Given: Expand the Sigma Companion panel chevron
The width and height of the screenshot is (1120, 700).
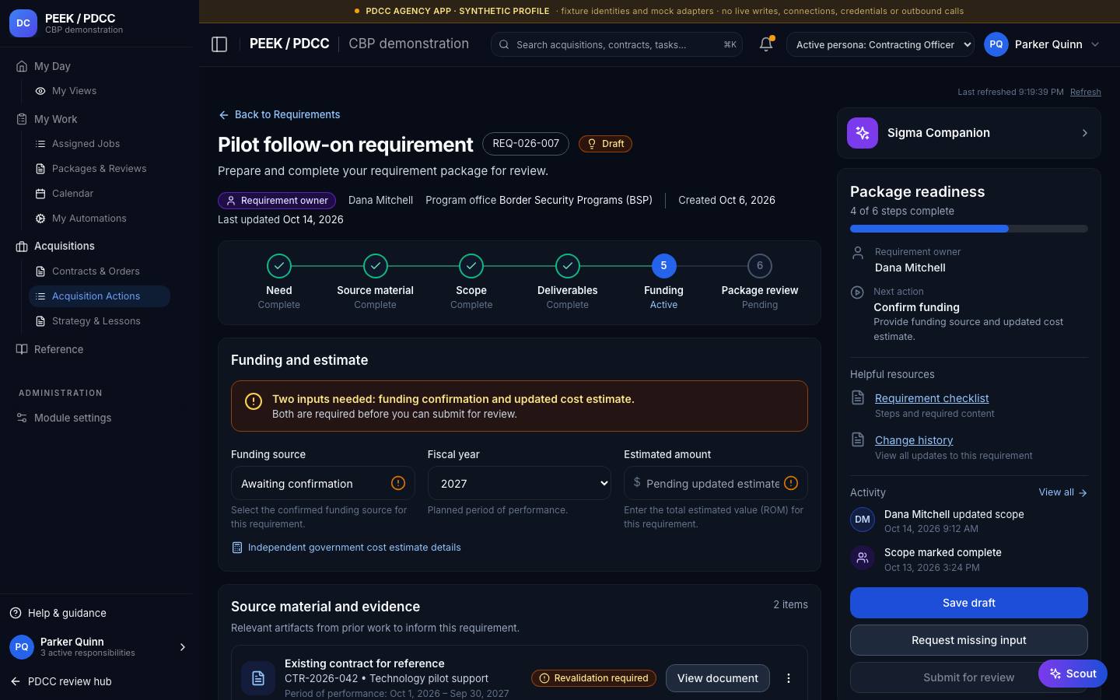Looking at the screenshot, I should tap(1085, 133).
